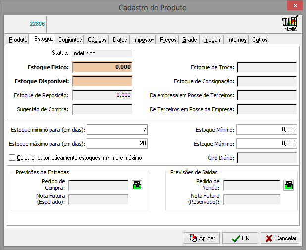Viewport: 306px width, 250px height.
Task: Show the Outros tab
Action: 259,40
